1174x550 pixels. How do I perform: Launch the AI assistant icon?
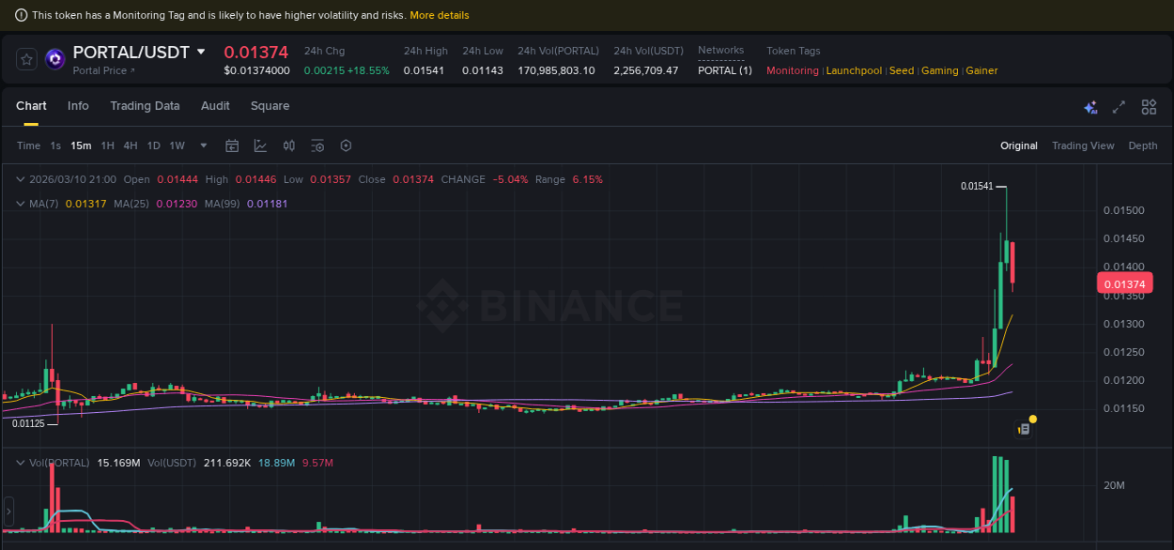pyautogui.click(x=1090, y=107)
